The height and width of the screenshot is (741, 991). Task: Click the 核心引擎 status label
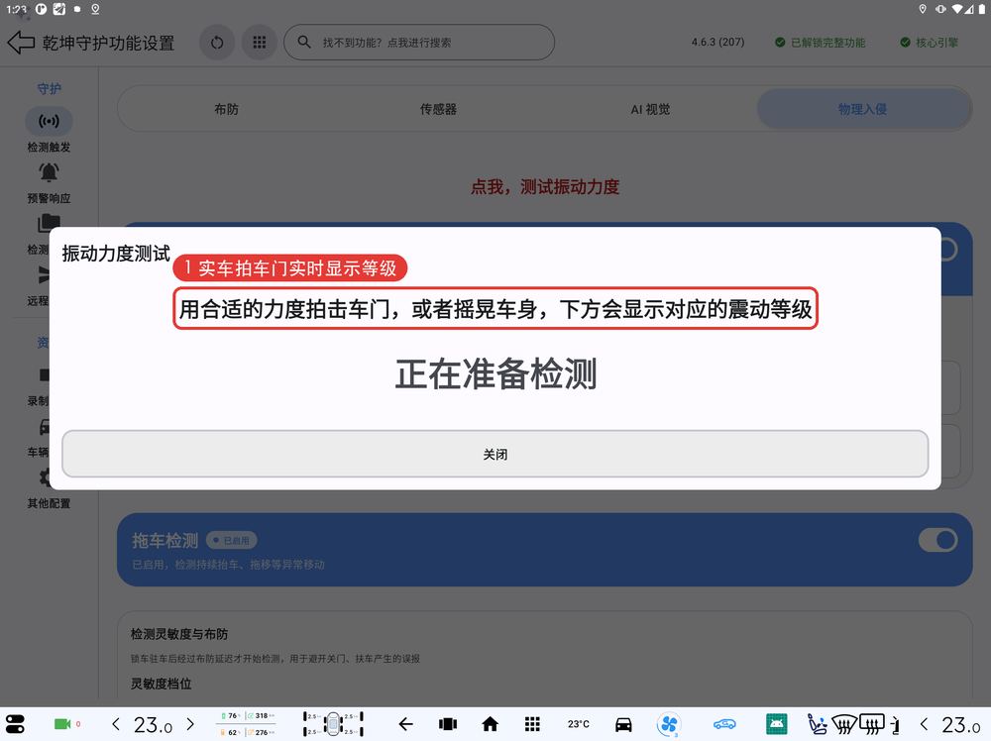930,43
